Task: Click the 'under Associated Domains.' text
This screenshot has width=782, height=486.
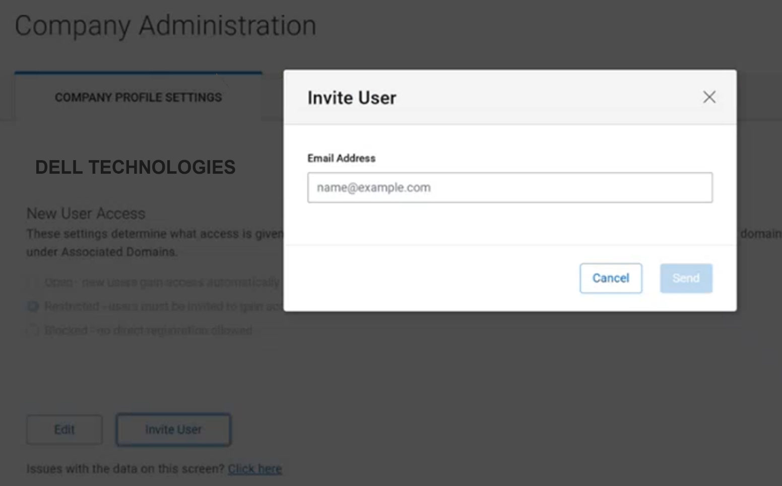Action: click(x=102, y=252)
